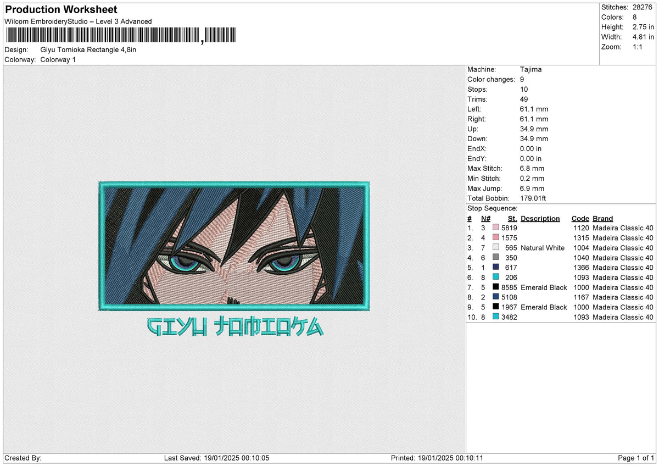Click the navy swatch for code 1366
The image size is (659, 466).
coord(496,268)
